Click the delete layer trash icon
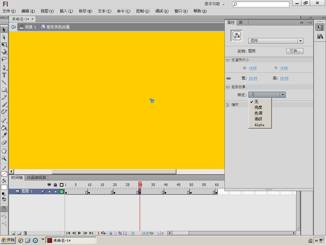326x245 pixels. tap(25, 233)
